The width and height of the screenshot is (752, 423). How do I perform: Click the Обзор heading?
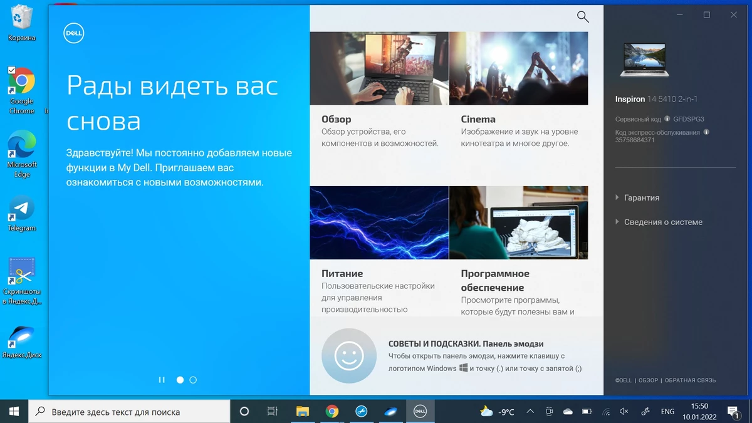pos(337,119)
